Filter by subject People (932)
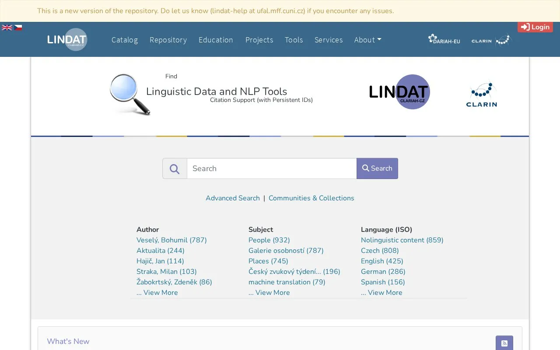 pos(269,240)
